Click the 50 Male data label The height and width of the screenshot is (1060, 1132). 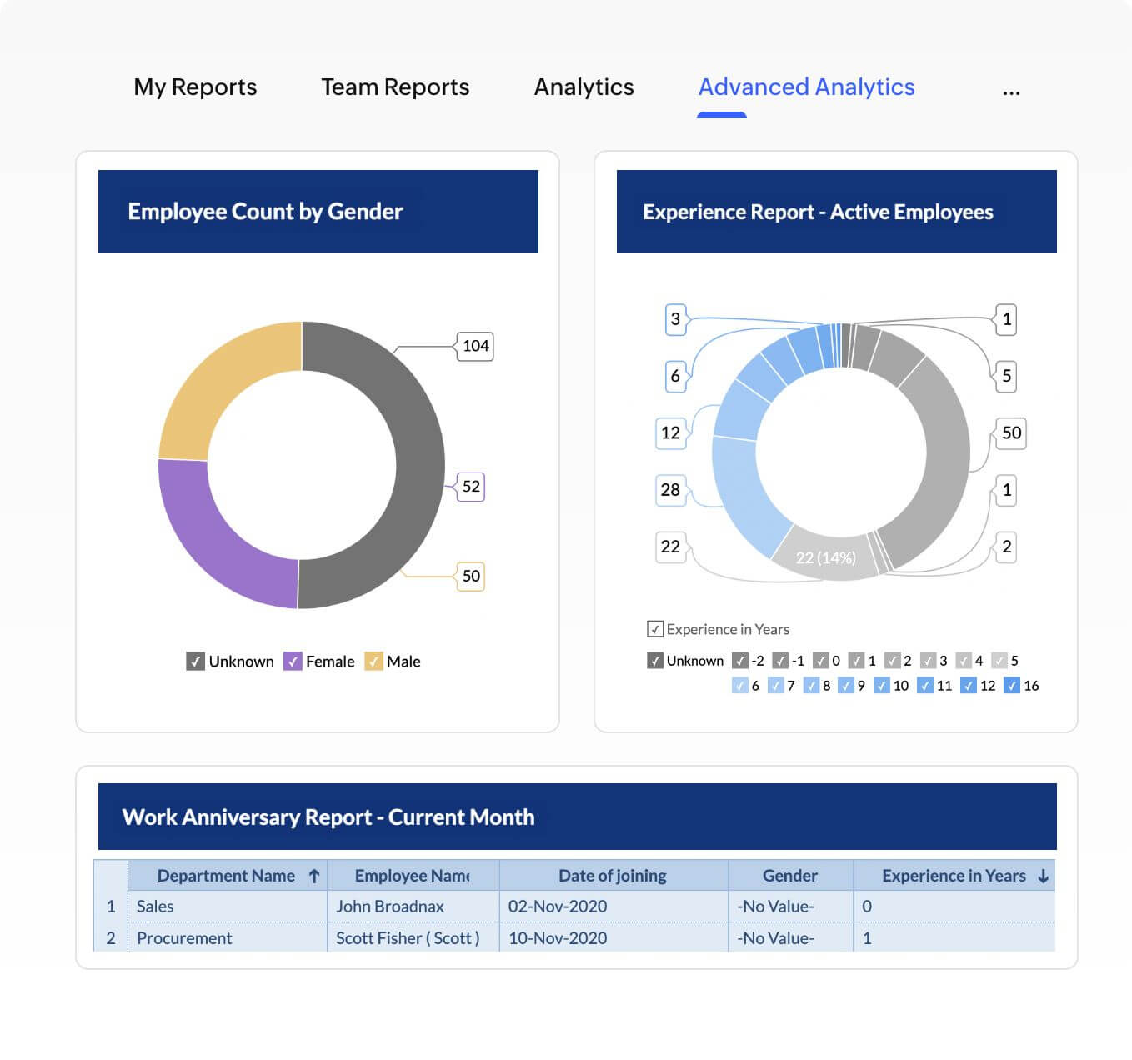(x=471, y=576)
